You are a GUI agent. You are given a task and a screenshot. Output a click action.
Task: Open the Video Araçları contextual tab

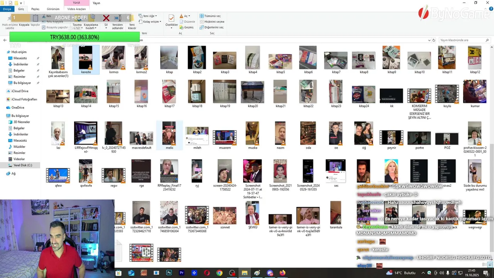76,9
